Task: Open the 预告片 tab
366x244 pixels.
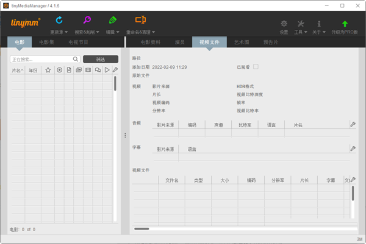Action: coord(271,42)
